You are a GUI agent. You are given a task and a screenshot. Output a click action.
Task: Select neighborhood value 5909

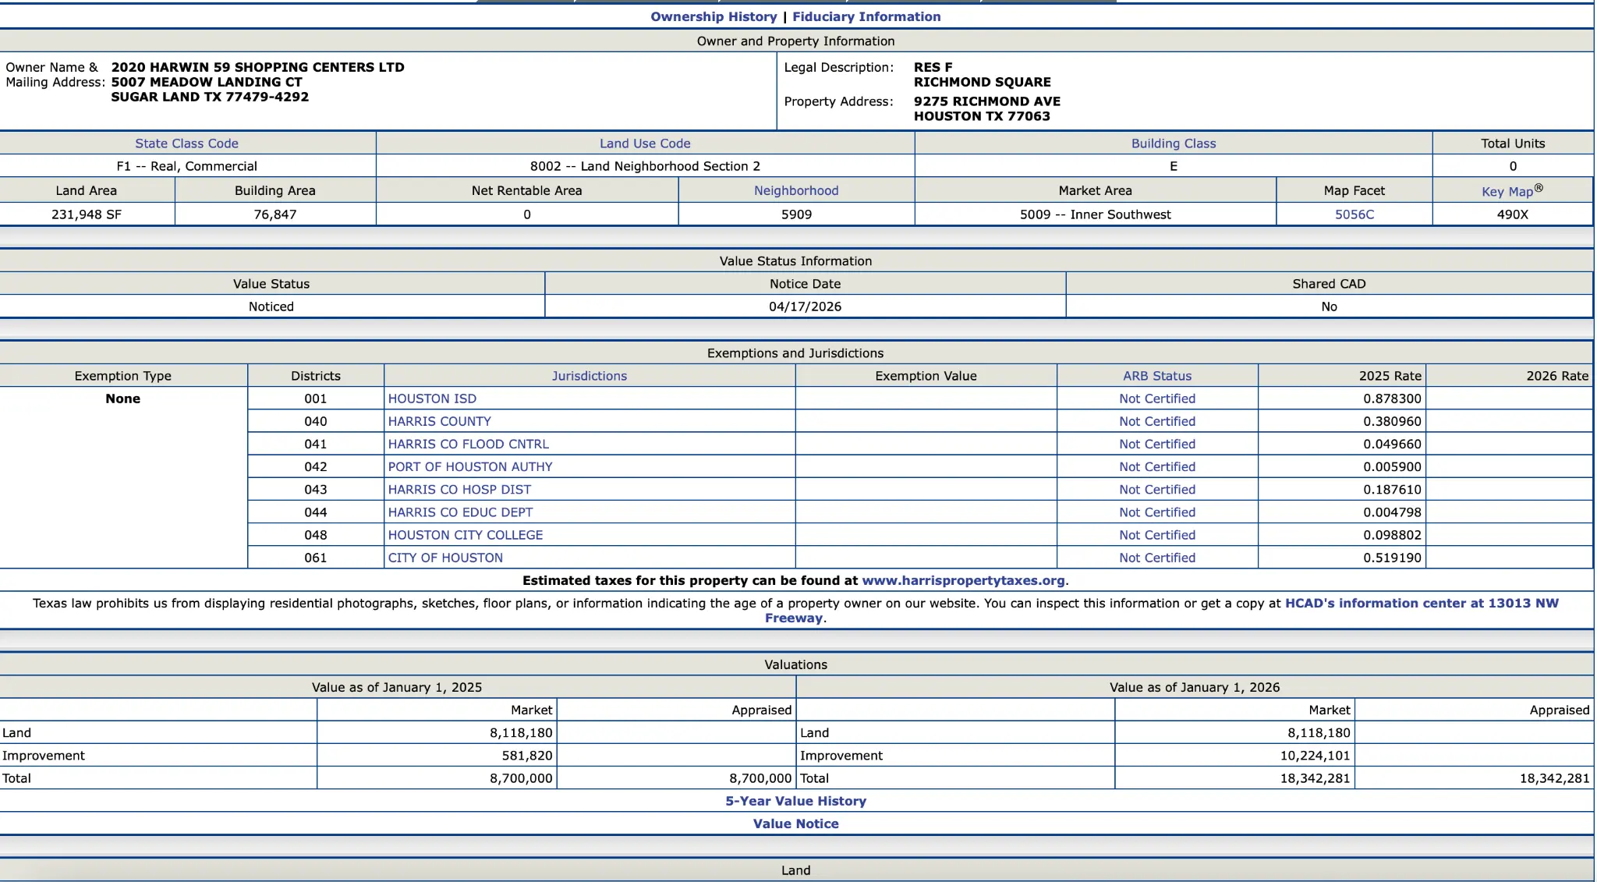coord(796,214)
